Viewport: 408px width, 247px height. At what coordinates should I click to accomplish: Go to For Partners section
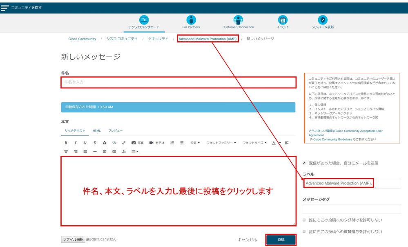pos(191,22)
